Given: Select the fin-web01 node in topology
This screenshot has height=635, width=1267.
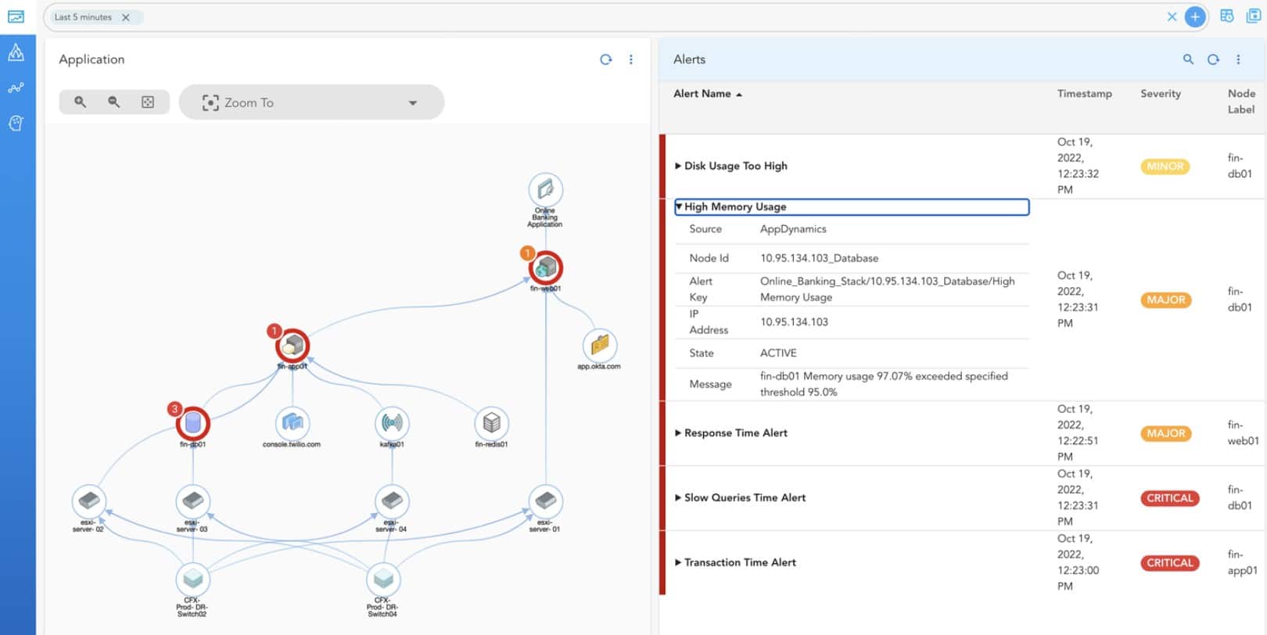Looking at the screenshot, I should [x=546, y=268].
